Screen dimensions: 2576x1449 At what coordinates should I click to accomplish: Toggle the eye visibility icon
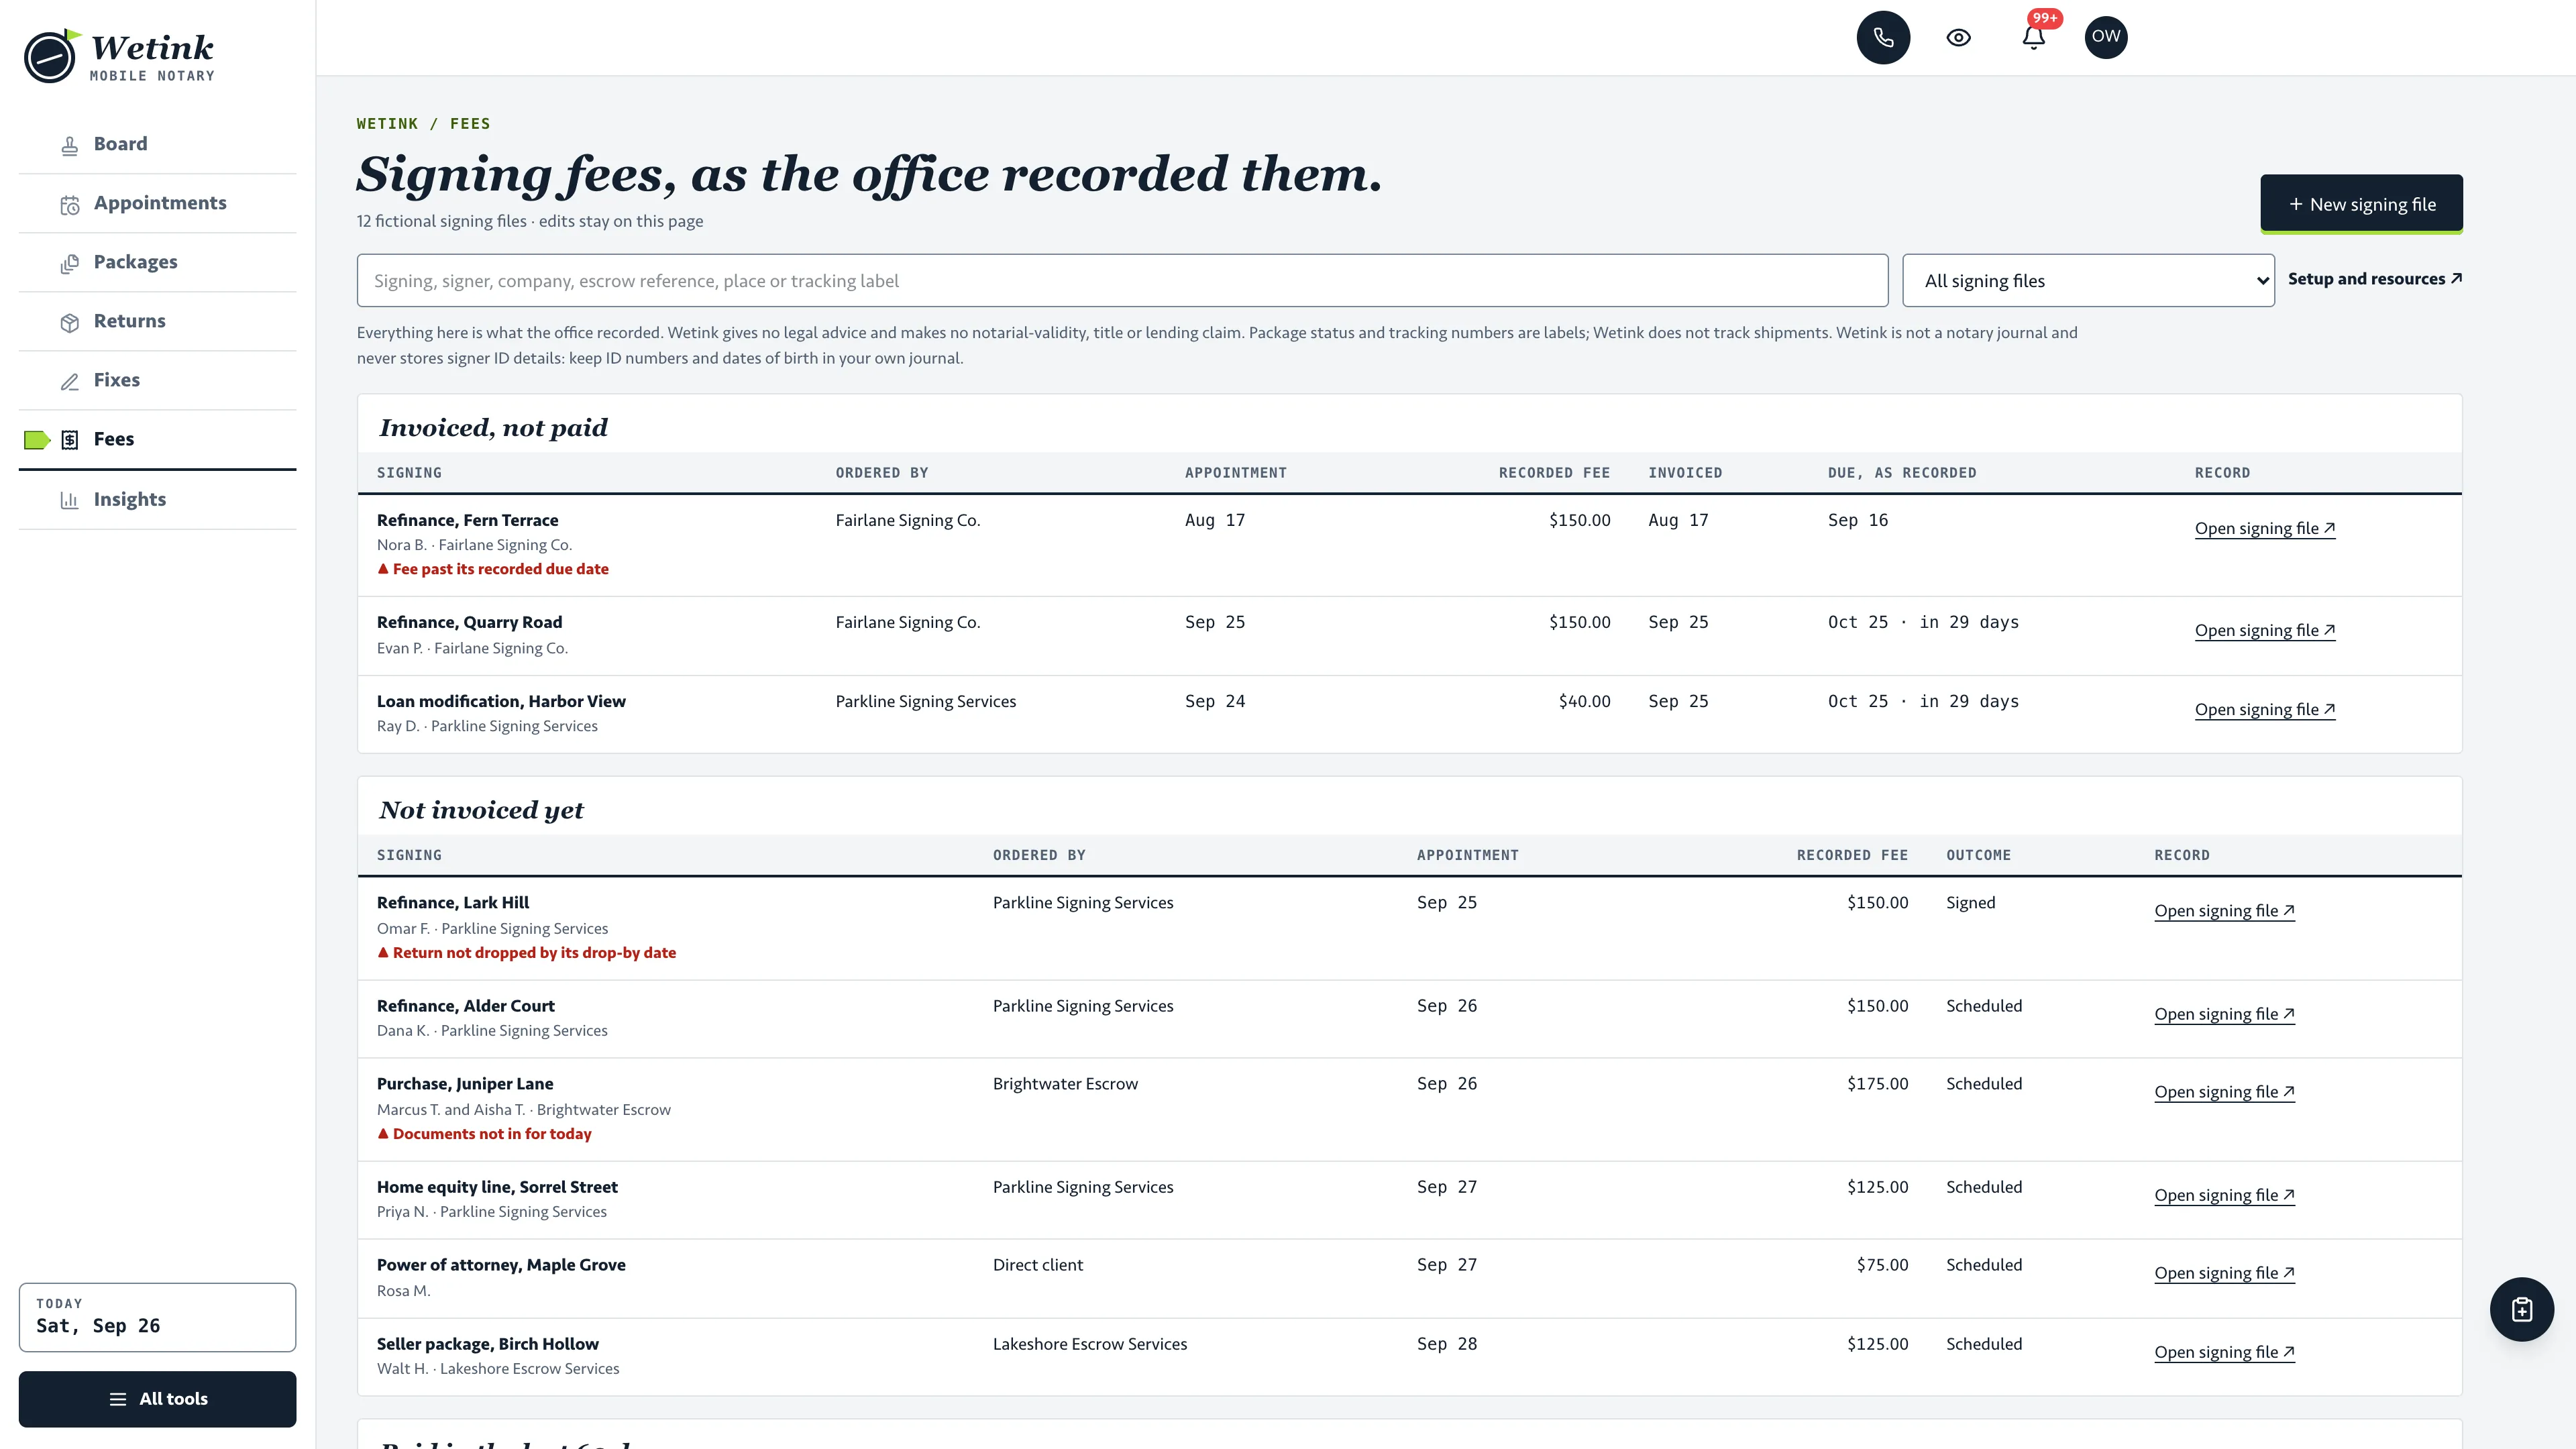pyautogui.click(x=1958, y=37)
